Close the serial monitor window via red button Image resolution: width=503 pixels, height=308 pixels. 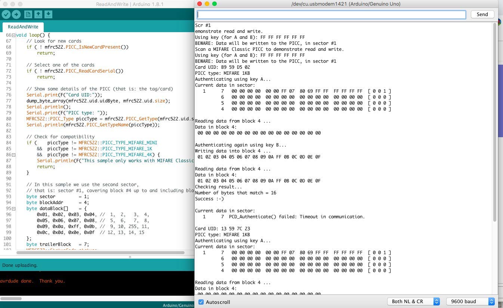click(200, 4)
